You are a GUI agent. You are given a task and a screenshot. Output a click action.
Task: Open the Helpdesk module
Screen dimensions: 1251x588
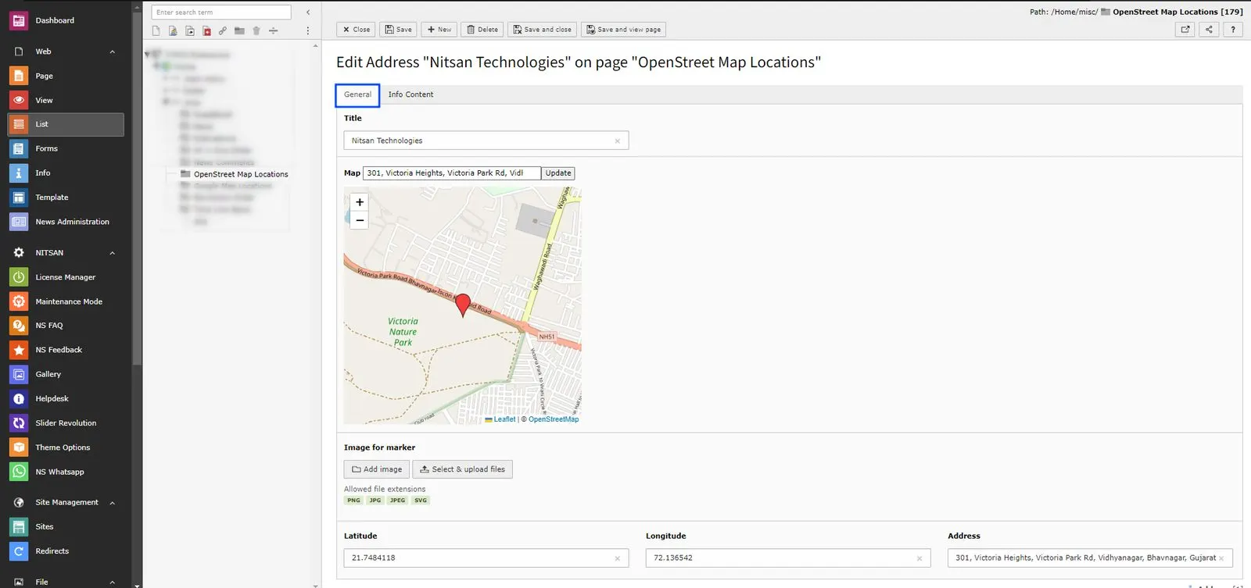66,399
